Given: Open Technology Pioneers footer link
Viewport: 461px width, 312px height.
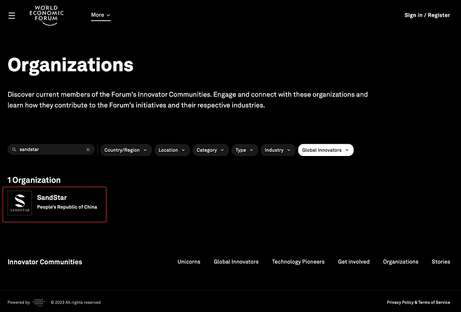Looking at the screenshot, I should [298, 262].
